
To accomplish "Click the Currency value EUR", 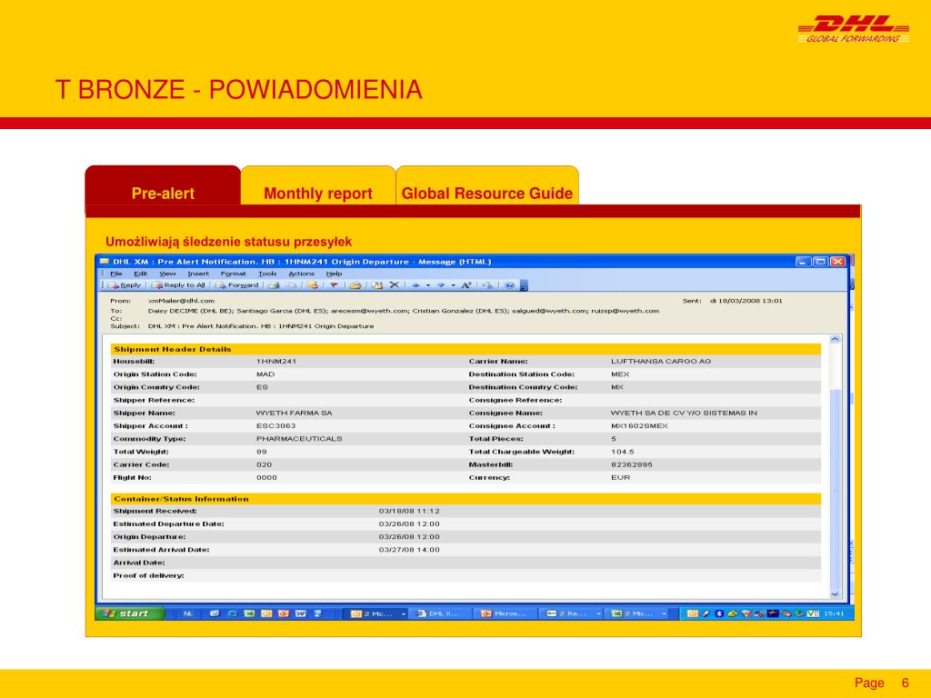I will (x=620, y=477).
